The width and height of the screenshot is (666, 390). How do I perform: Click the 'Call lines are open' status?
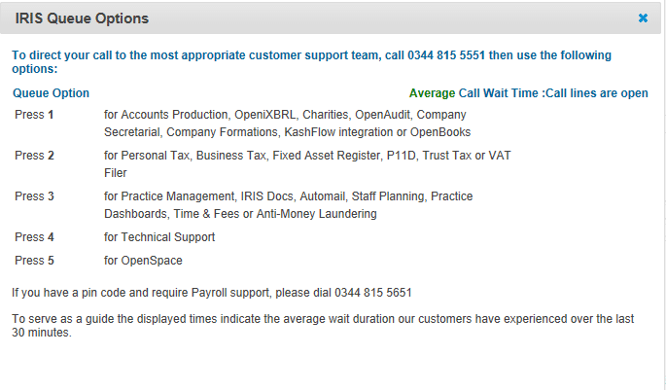[x=597, y=93]
